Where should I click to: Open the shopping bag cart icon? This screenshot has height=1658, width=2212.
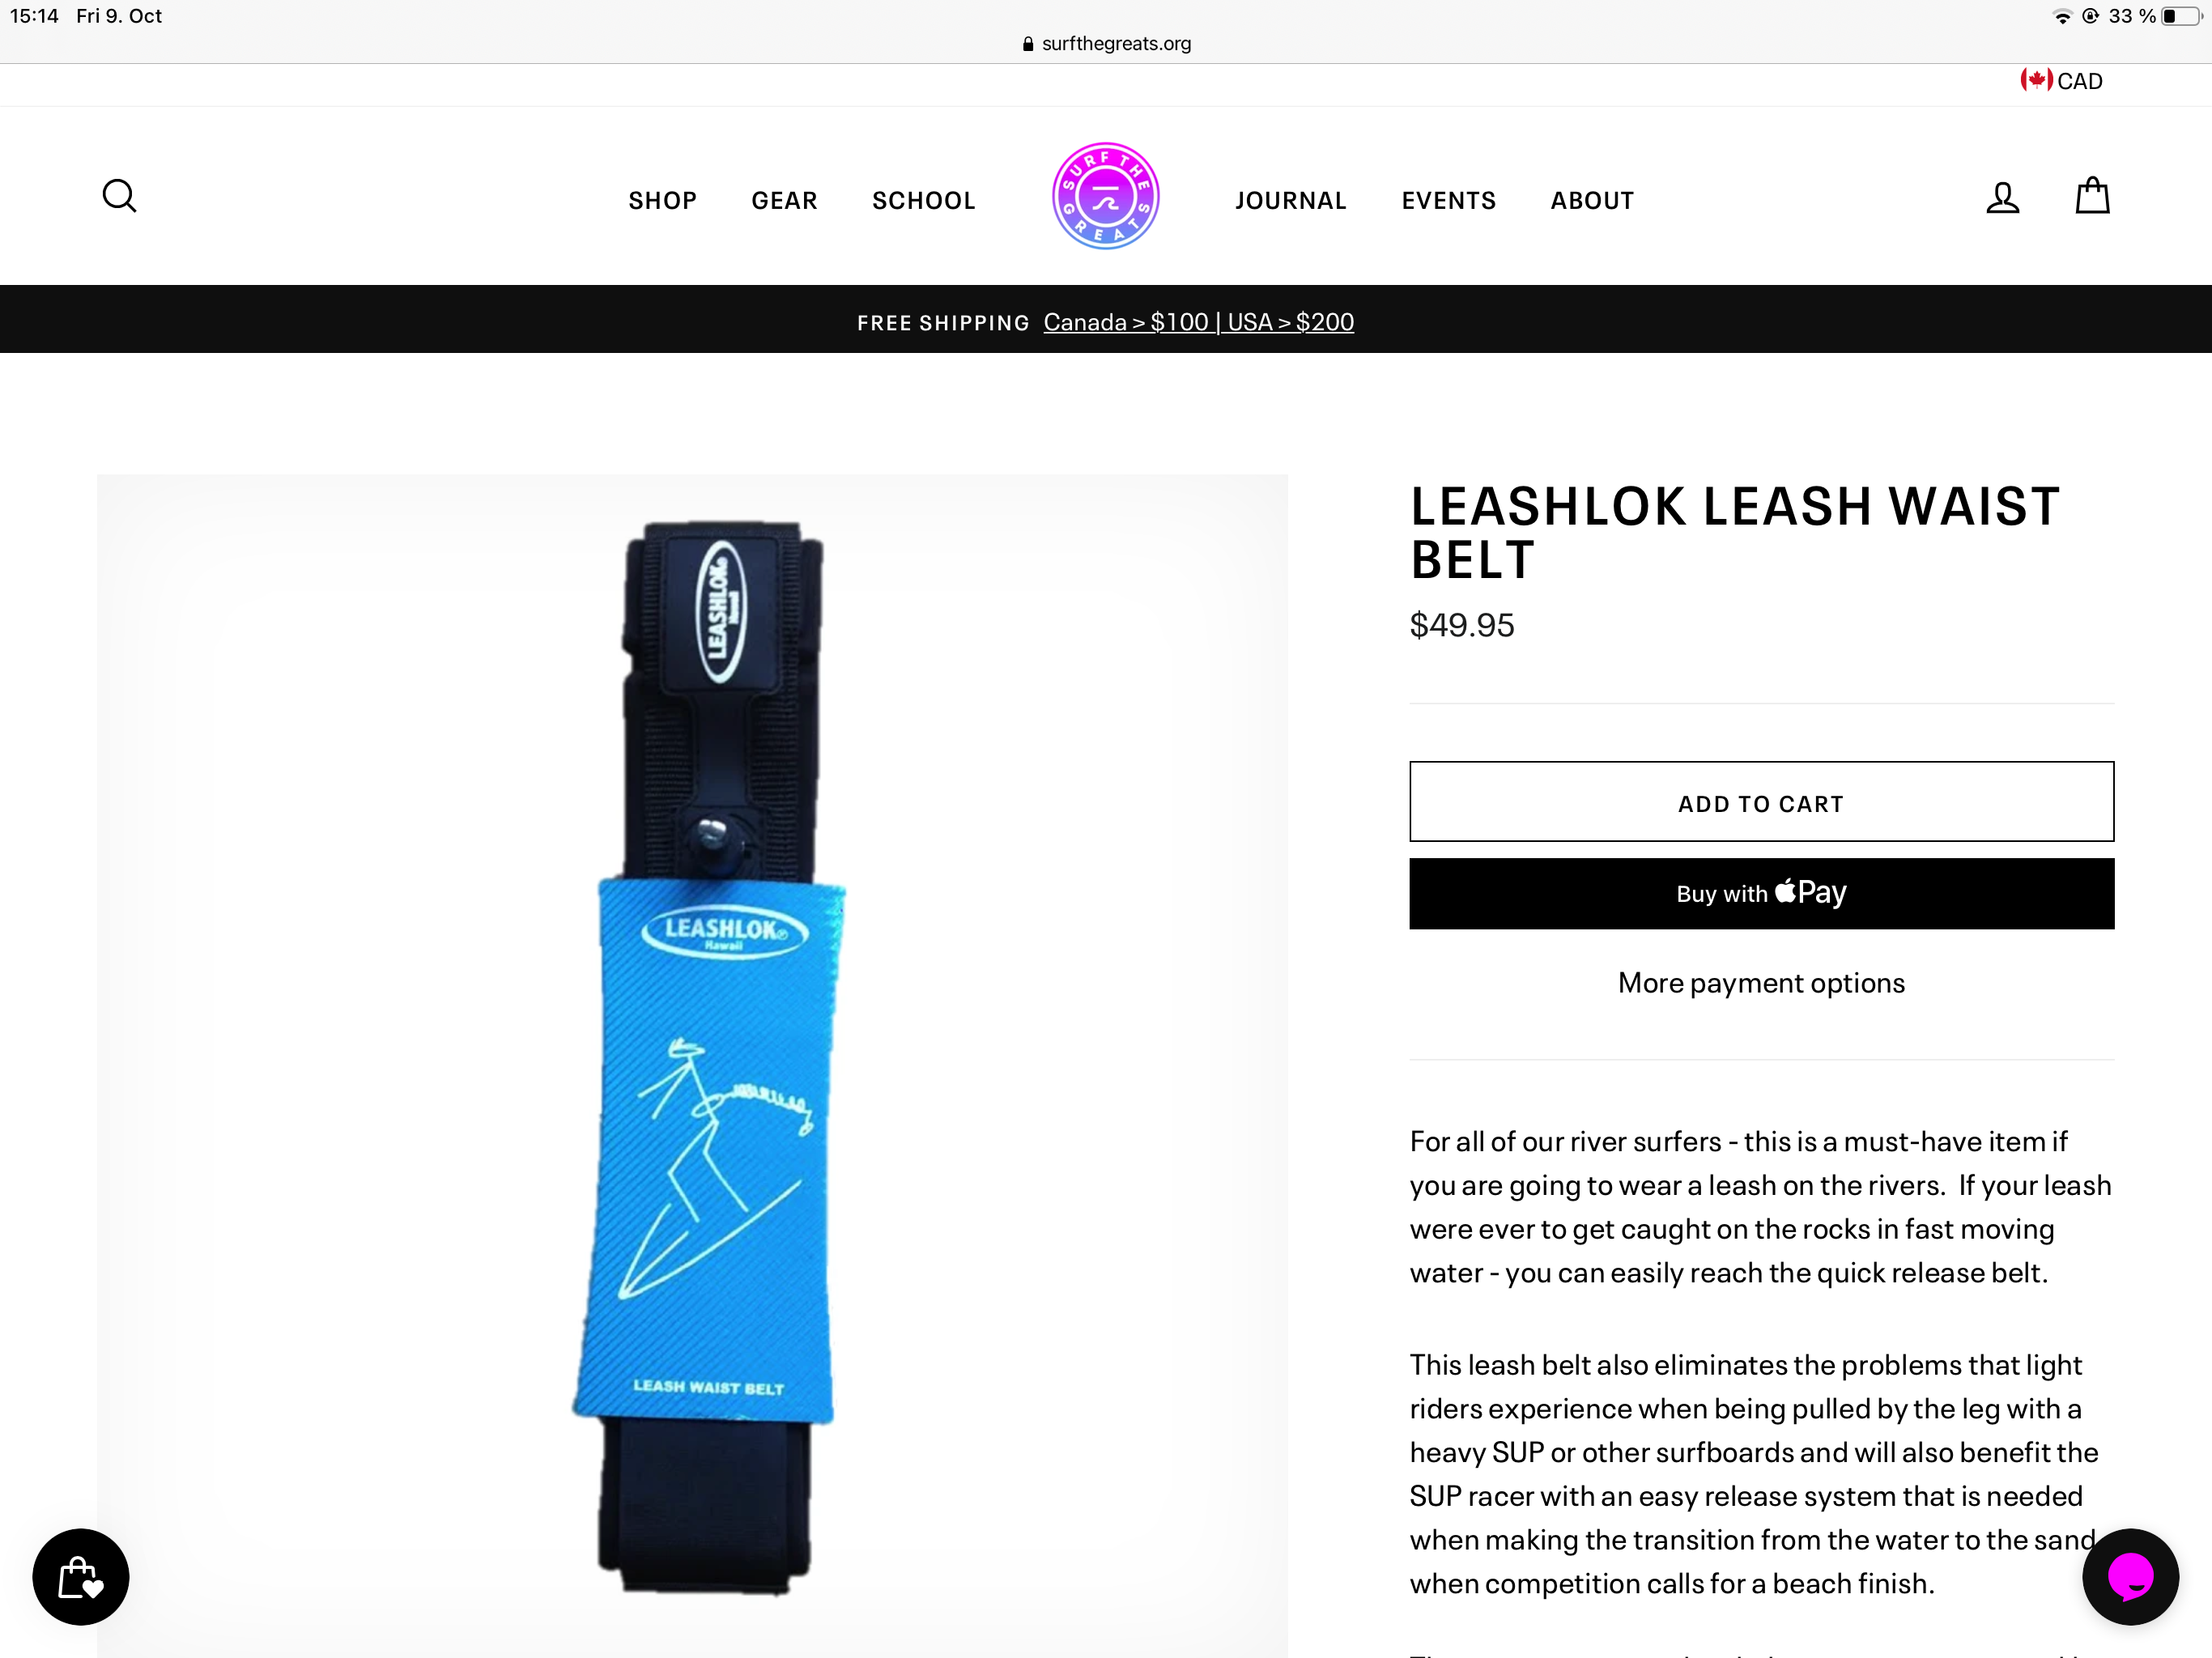(x=2092, y=195)
